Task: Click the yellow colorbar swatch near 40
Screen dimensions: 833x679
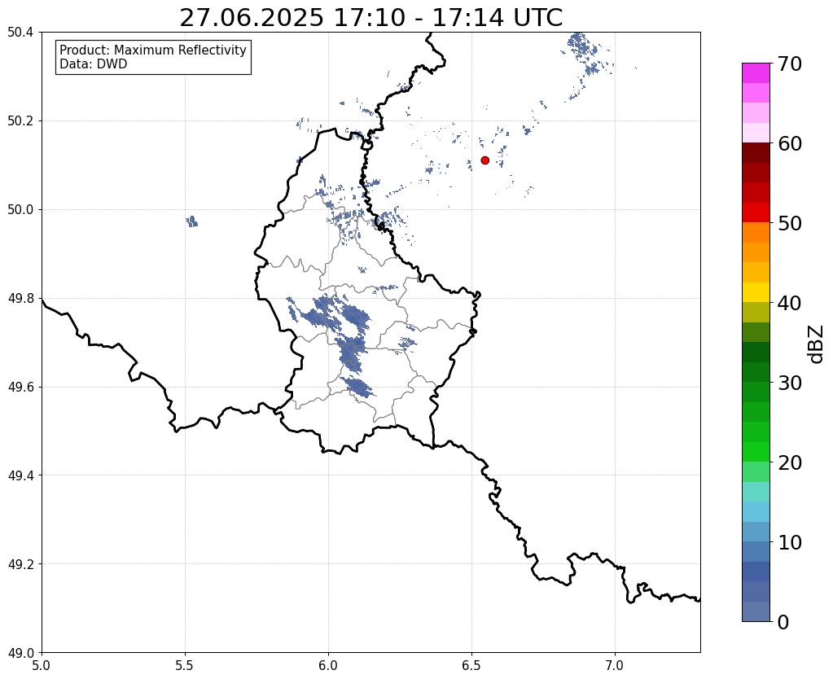Action: click(756, 292)
